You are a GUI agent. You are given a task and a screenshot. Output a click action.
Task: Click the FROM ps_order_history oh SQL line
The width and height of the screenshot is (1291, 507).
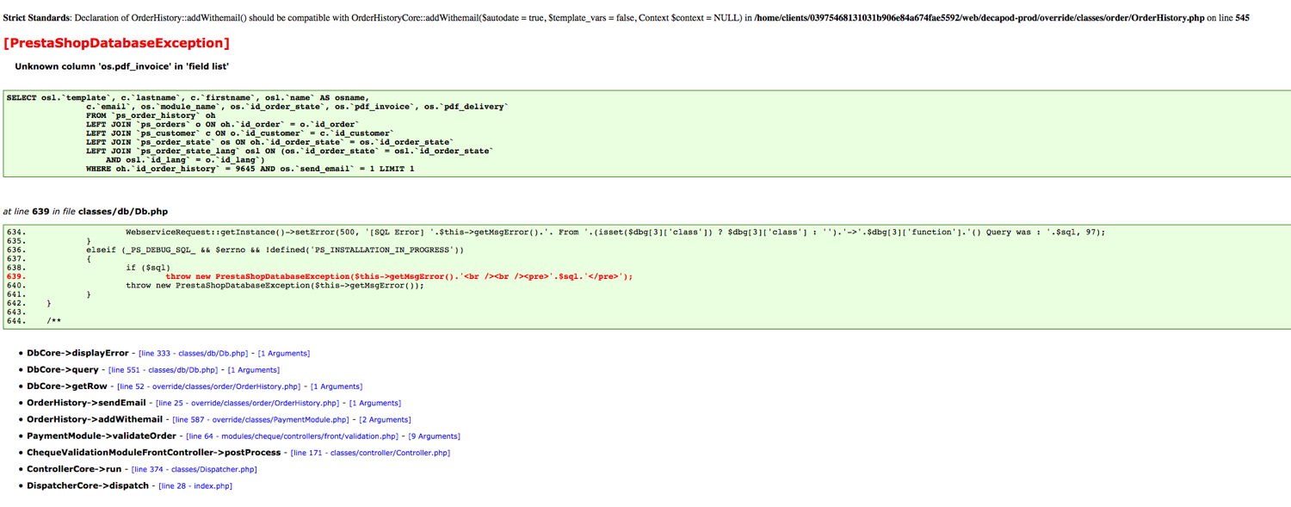[x=151, y=116]
